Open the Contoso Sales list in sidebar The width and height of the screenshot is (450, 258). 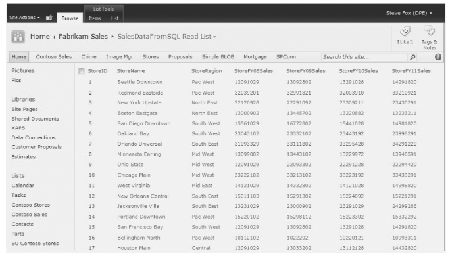point(29,215)
